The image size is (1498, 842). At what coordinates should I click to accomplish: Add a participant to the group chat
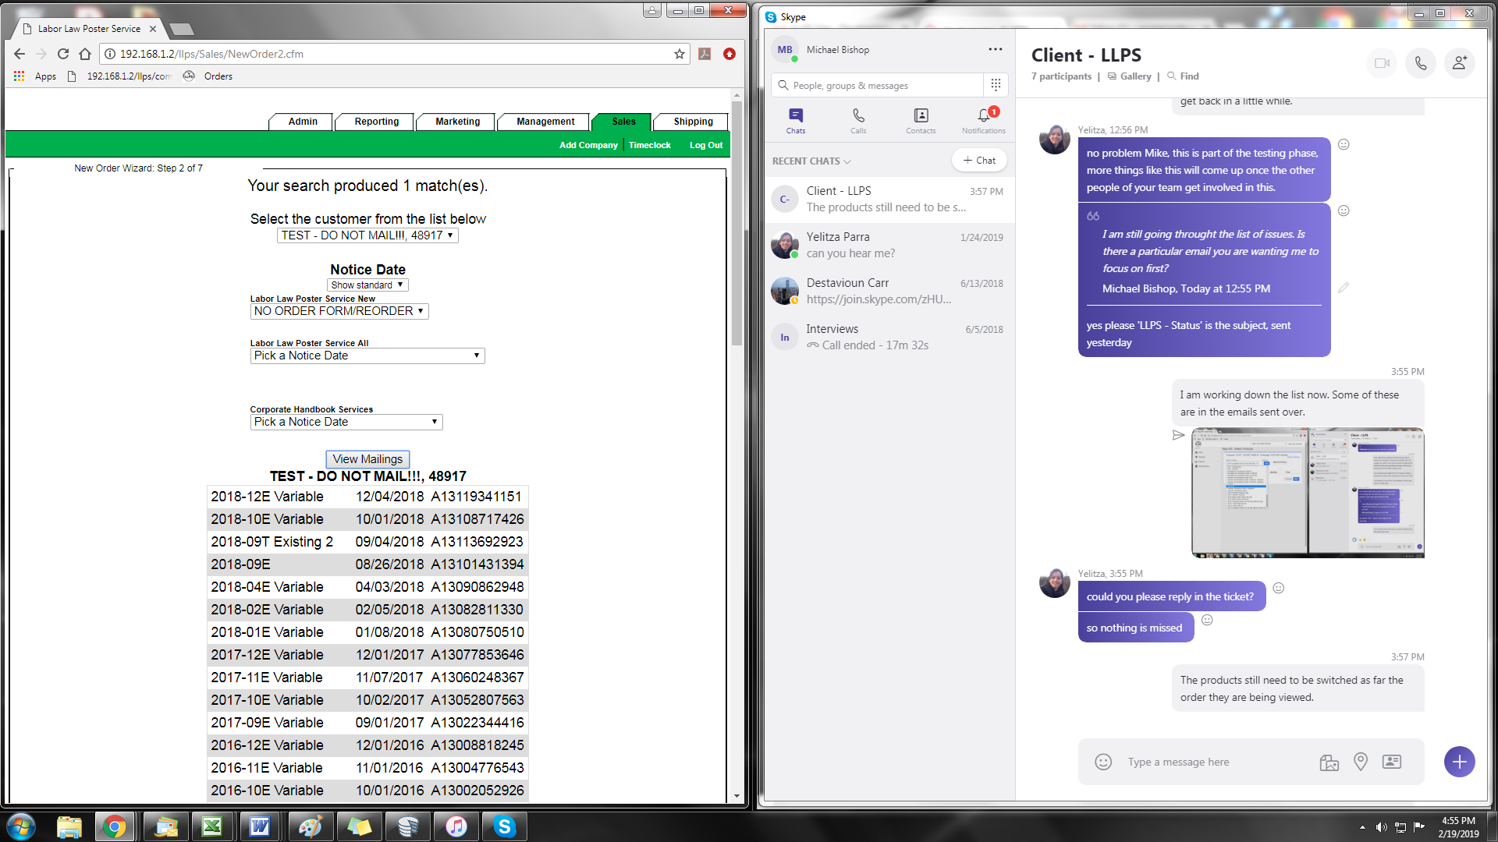pos(1459,63)
